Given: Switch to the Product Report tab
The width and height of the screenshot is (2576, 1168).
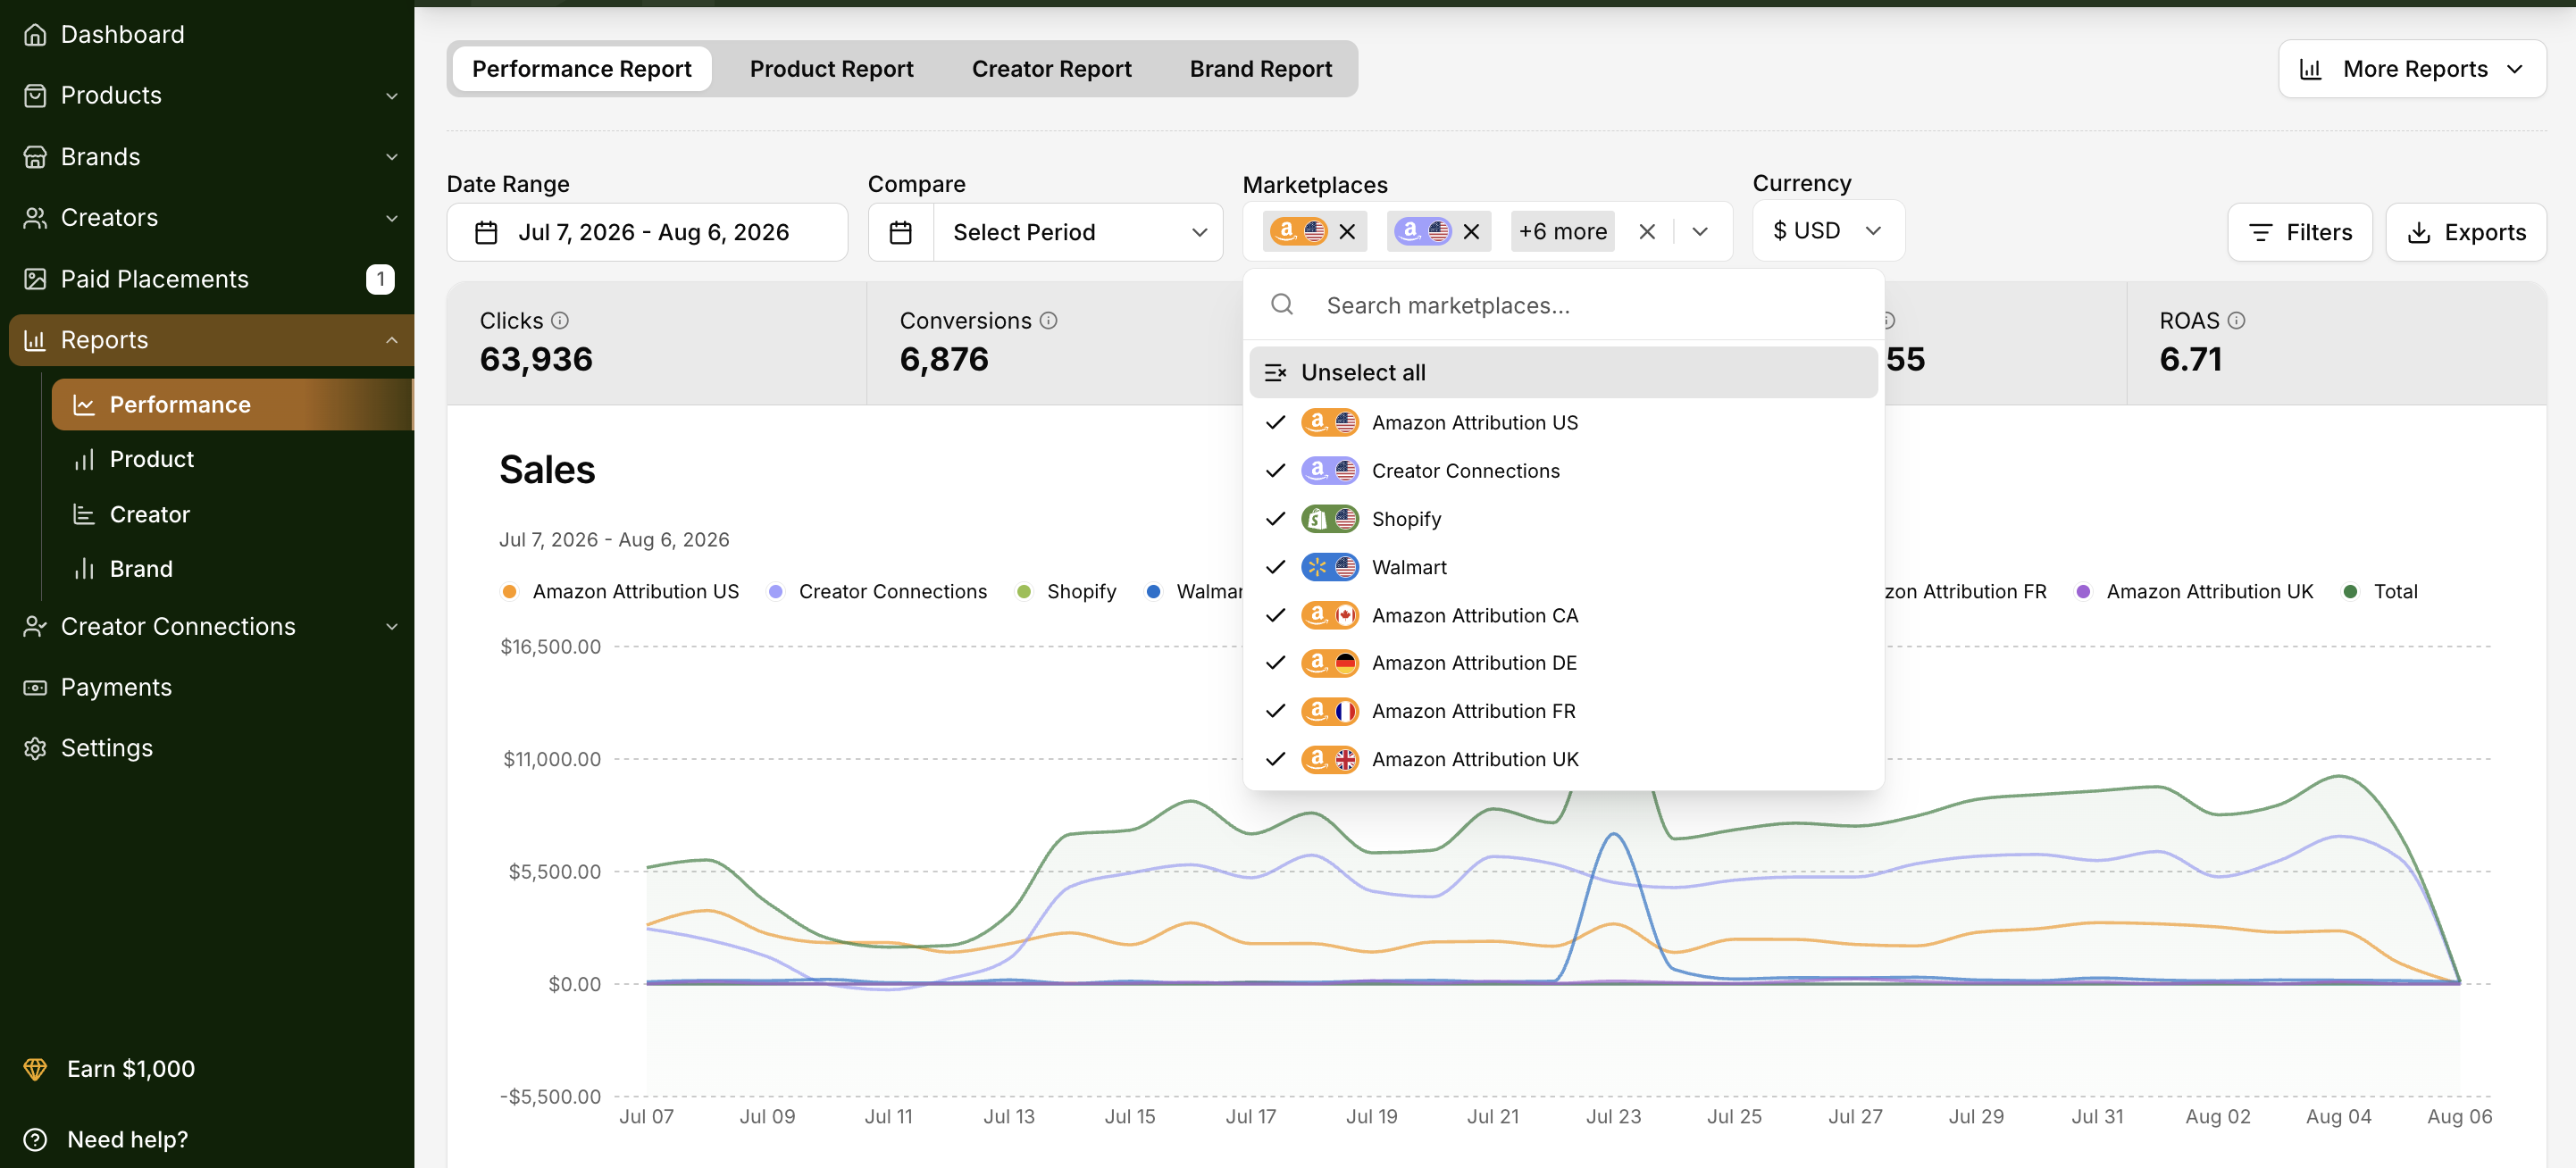Looking at the screenshot, I should pos(831,69).
